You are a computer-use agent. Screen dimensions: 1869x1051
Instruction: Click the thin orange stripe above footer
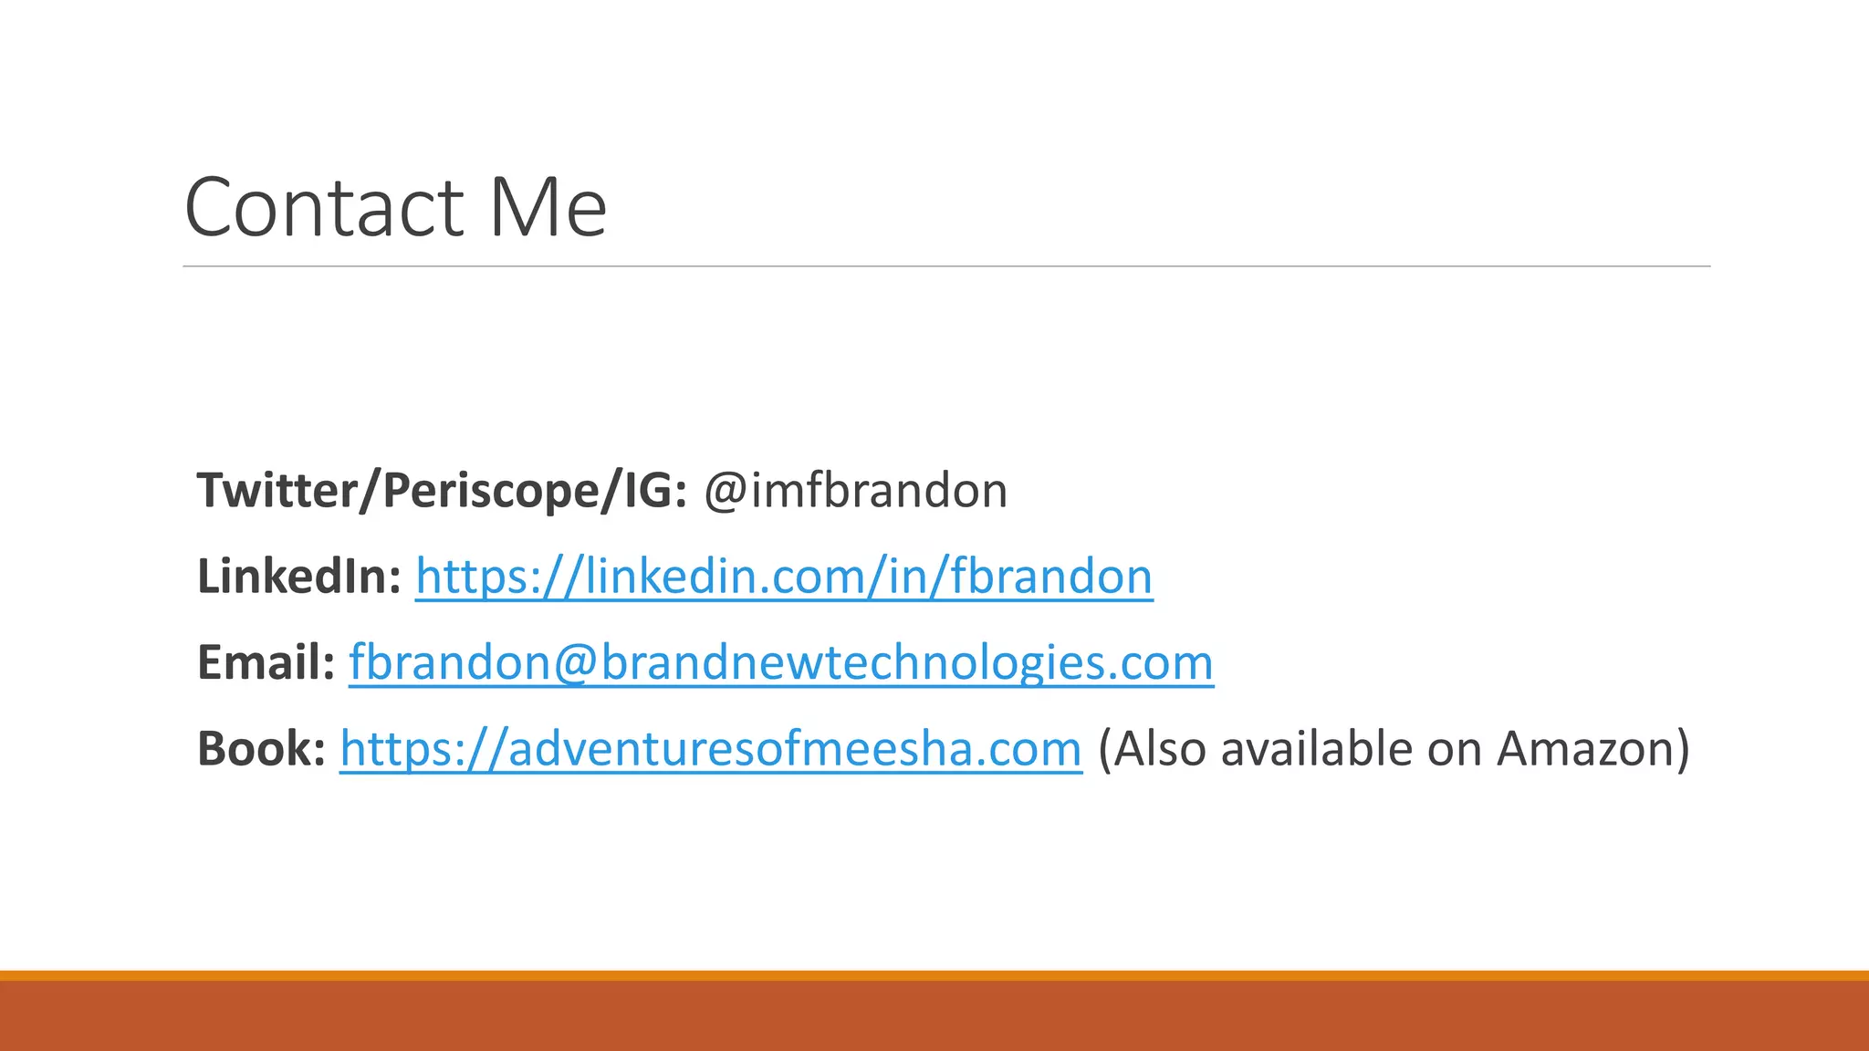pos(934,975)
